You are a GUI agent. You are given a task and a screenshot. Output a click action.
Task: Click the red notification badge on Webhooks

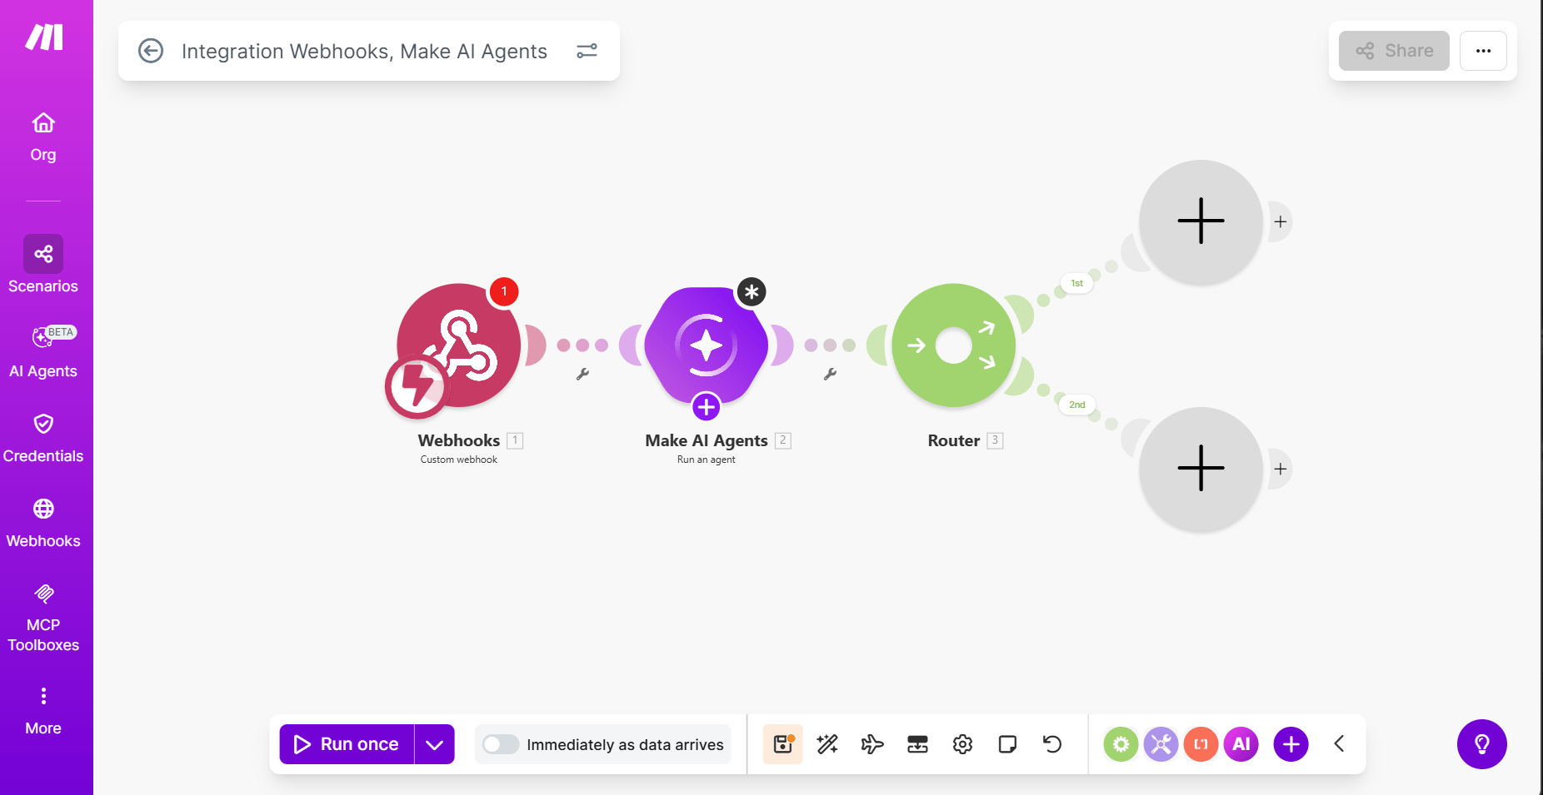(504, 291)
